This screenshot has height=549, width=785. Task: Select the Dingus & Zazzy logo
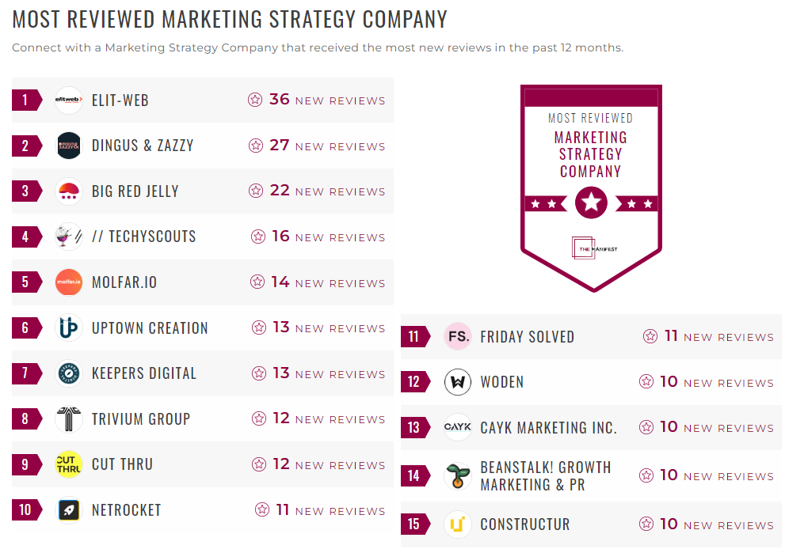pos(68,146)
